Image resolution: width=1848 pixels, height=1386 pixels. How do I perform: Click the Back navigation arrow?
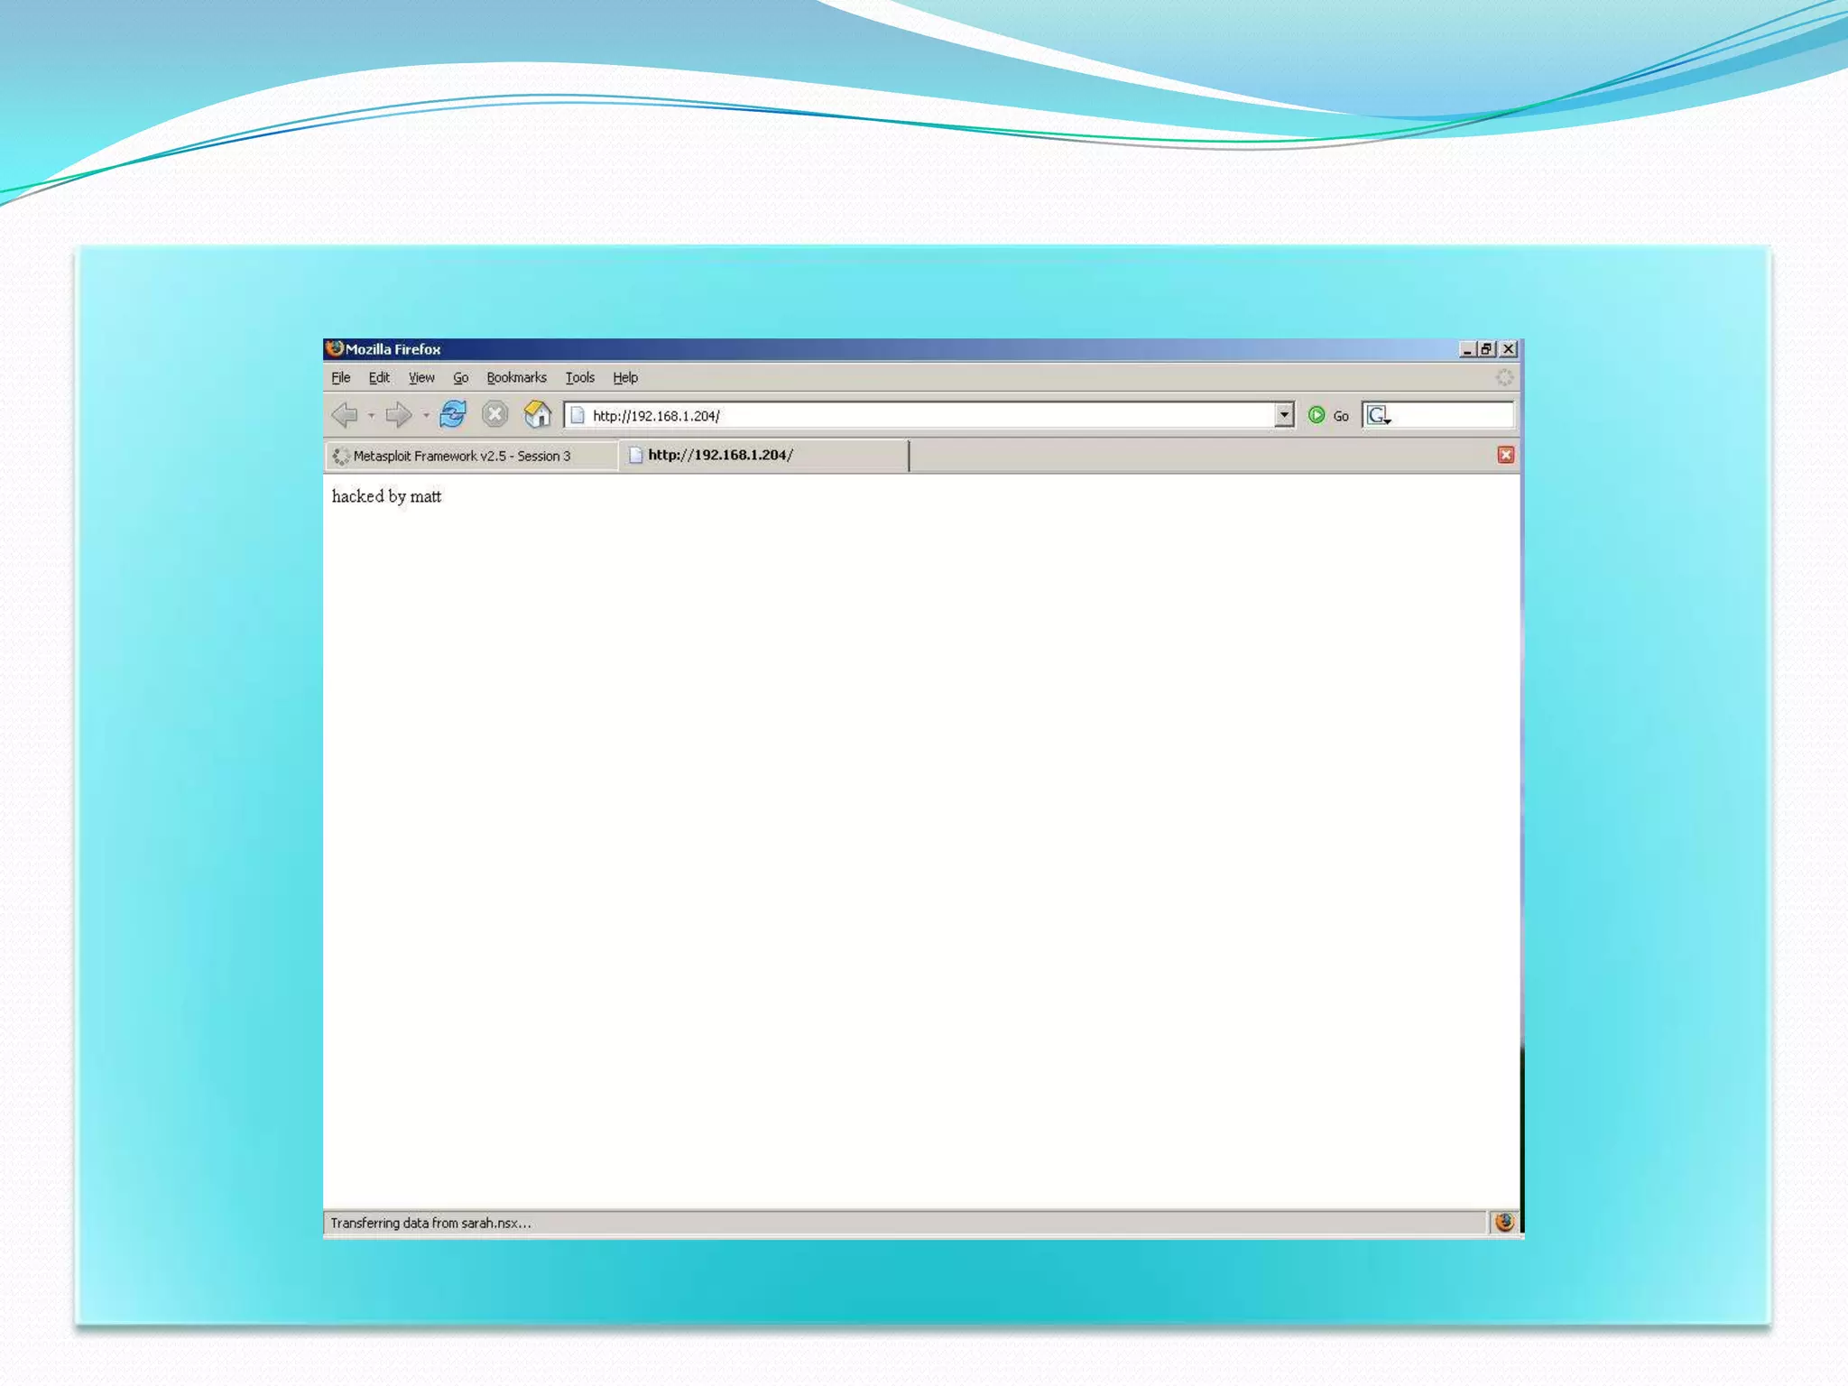[x=345, y=415]
